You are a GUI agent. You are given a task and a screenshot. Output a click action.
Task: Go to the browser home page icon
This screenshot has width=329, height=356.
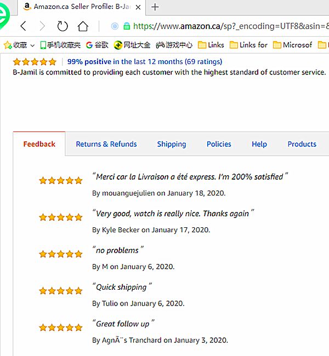(x=83, y=26)
